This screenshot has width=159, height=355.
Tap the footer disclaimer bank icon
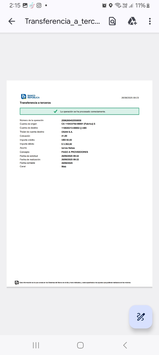(x=17, y=283)
